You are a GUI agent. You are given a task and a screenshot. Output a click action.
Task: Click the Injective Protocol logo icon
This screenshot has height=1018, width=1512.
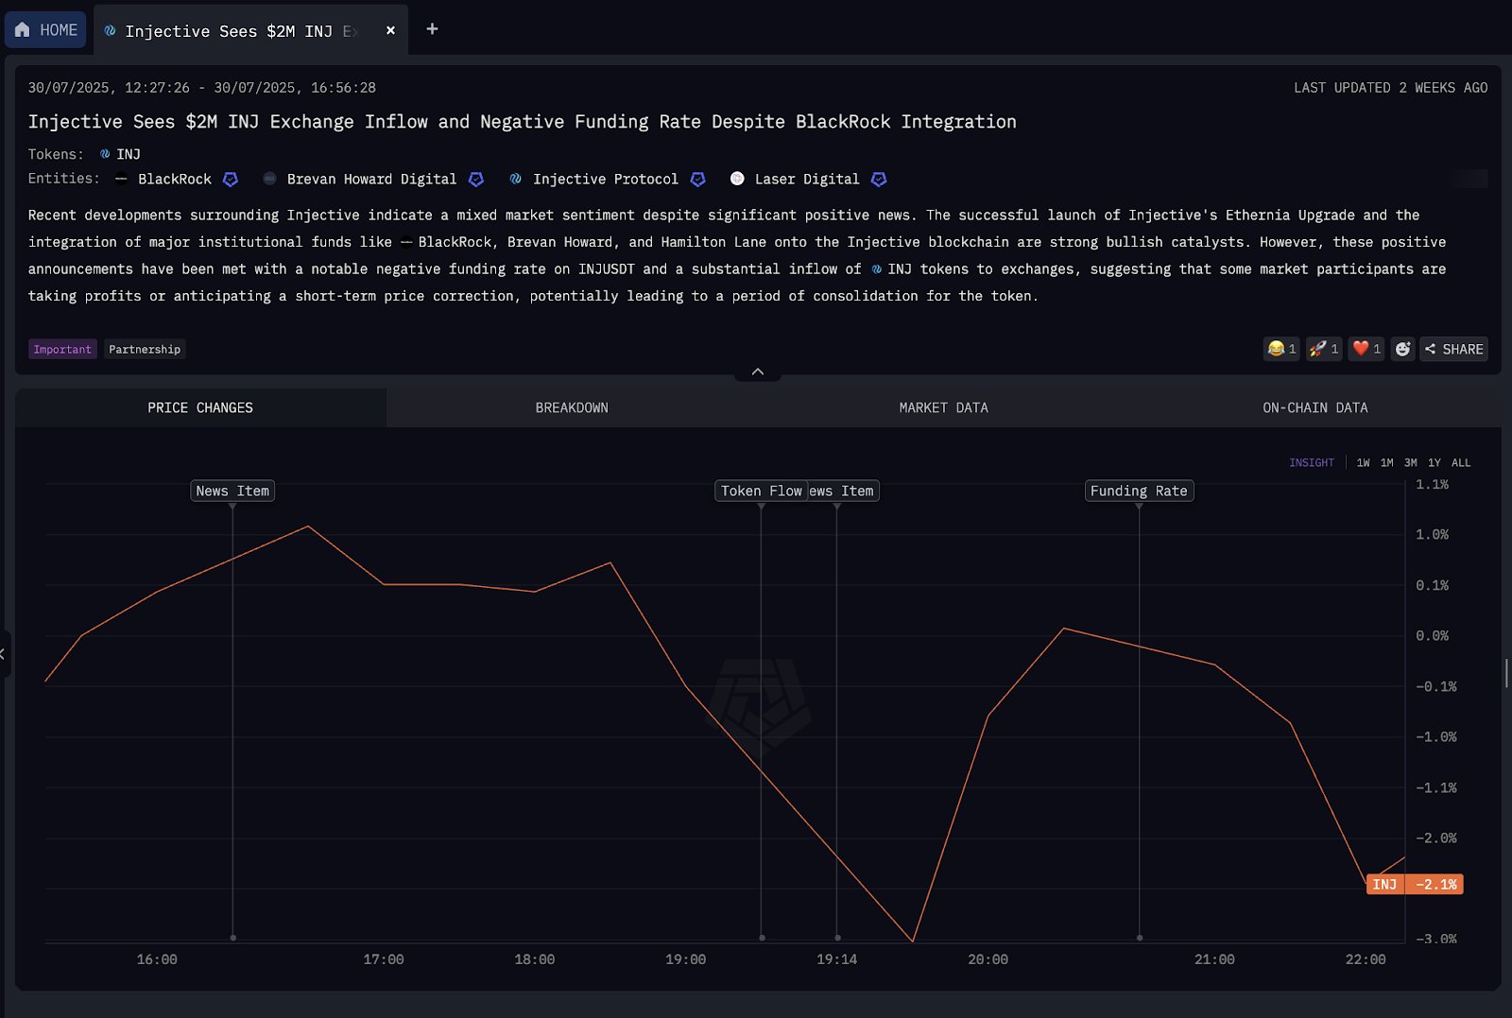pos(515,179)
